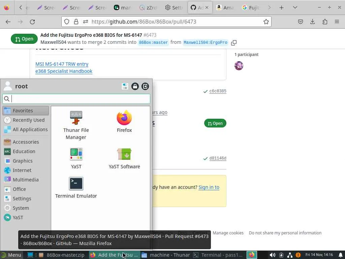The image size is (345, 259).
Task: Open the Settings category
Action: click(26, 199)
